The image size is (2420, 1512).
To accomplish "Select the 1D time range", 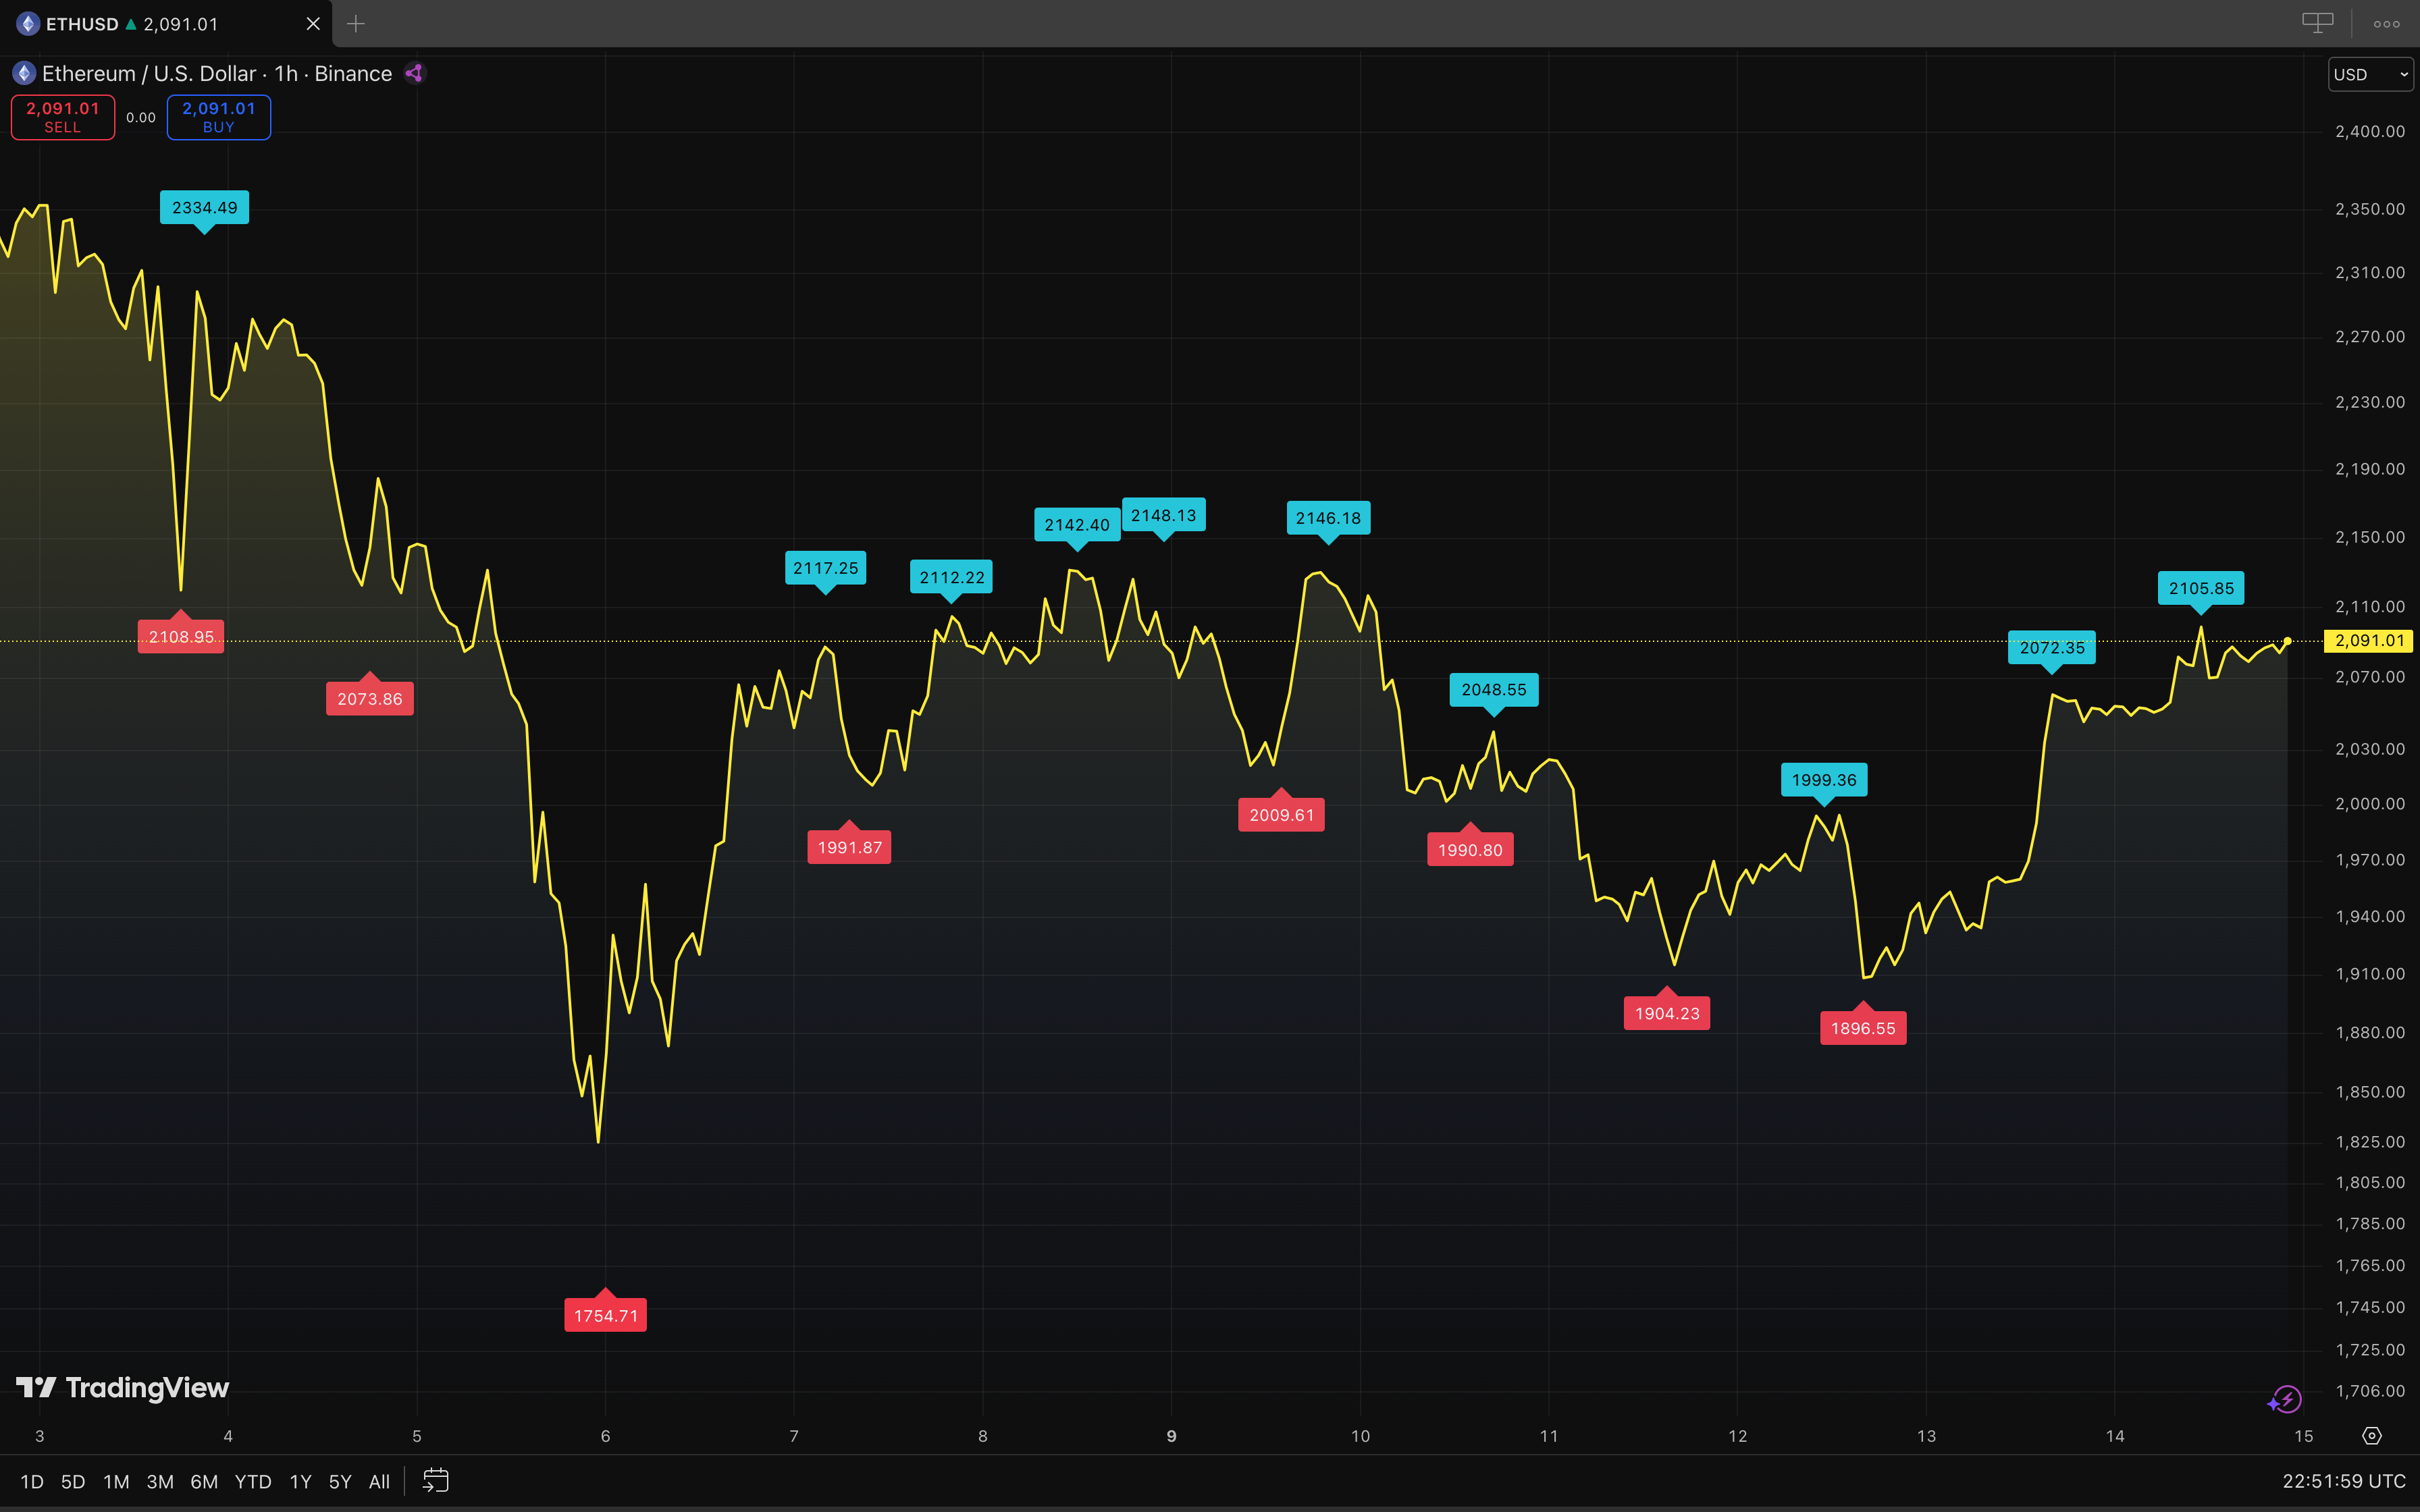I will point(32,1481).
